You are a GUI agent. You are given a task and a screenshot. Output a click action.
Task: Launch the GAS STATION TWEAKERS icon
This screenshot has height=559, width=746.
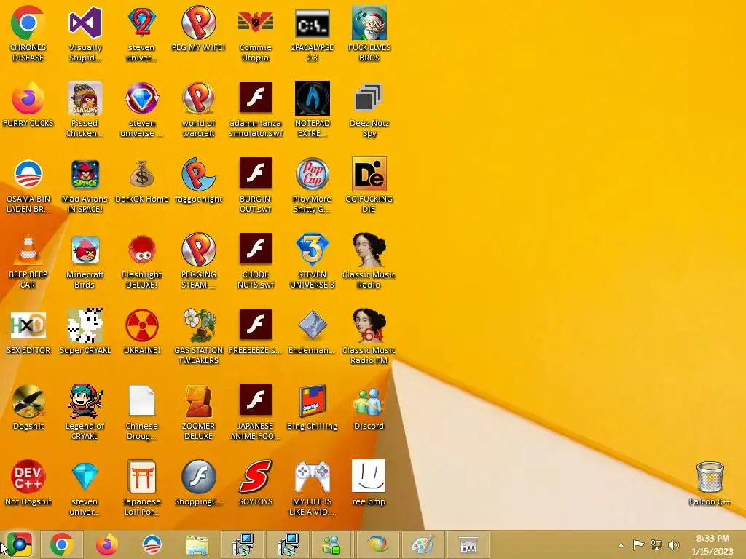[x=198, y=325]
